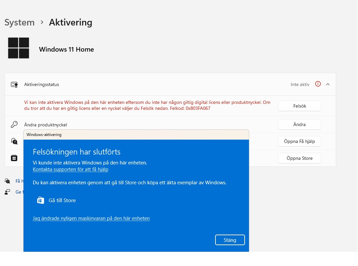Click the Vi kunde inte aktivera Windows text

[90, 163]
